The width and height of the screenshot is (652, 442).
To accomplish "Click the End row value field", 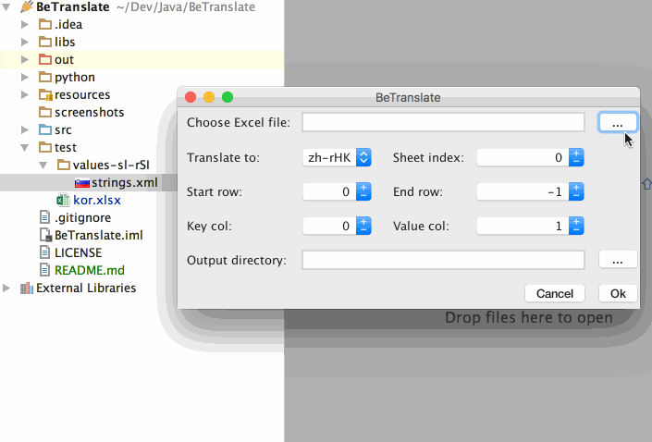I will 523,191.
